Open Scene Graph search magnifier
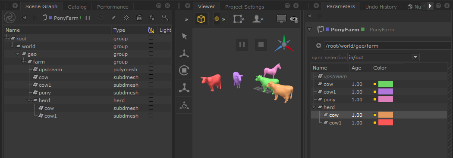Viewport: 453px width, 158px height. [x=165, y=18]
